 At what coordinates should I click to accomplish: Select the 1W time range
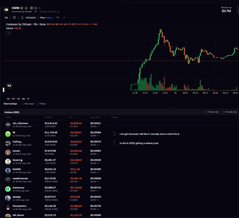pos(13,99)
